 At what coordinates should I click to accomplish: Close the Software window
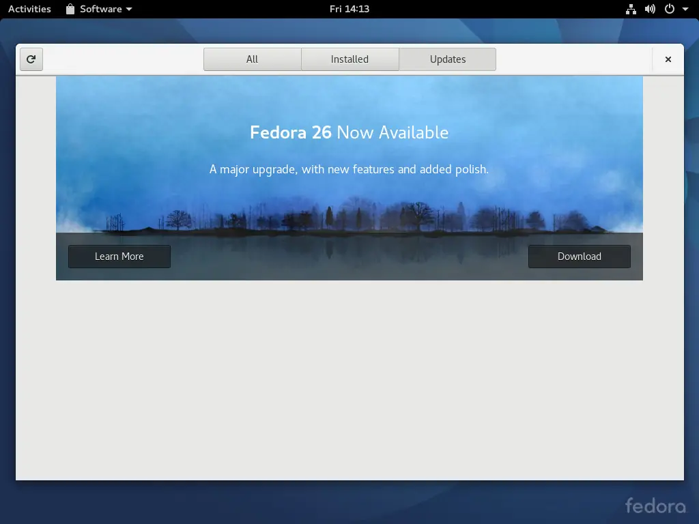[x=668, y=59]
